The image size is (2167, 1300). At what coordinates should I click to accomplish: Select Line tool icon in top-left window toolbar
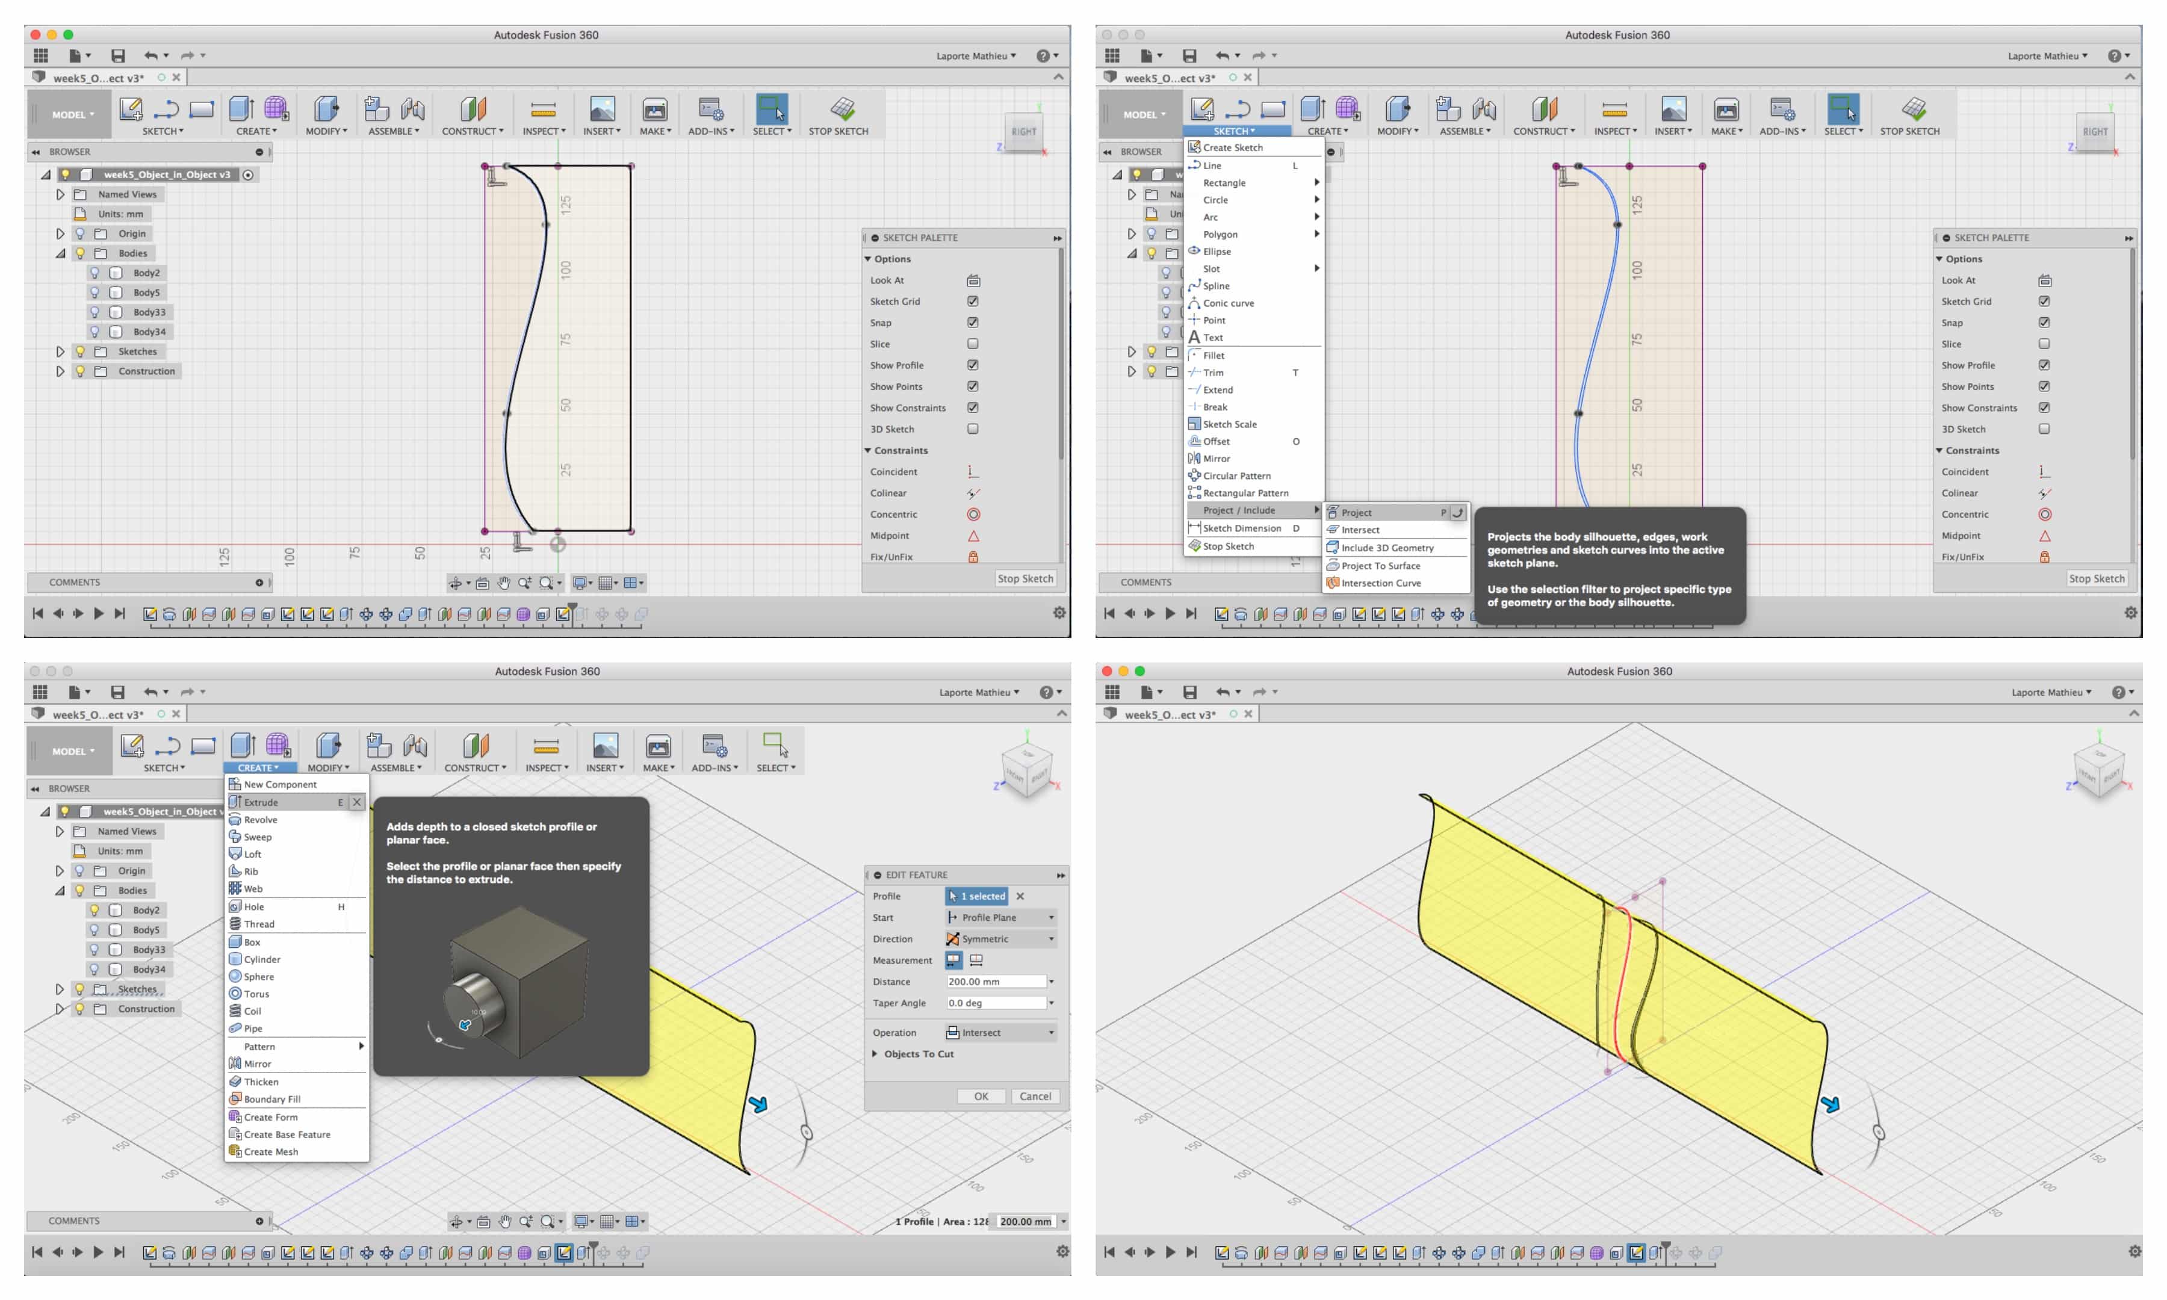pos(166,110)
